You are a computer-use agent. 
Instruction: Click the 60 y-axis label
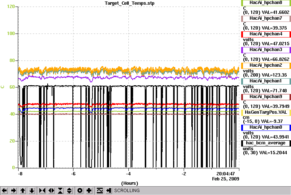click(x=12, y=87)
